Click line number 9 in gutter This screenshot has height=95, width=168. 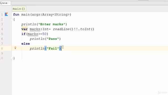point(2,53)
